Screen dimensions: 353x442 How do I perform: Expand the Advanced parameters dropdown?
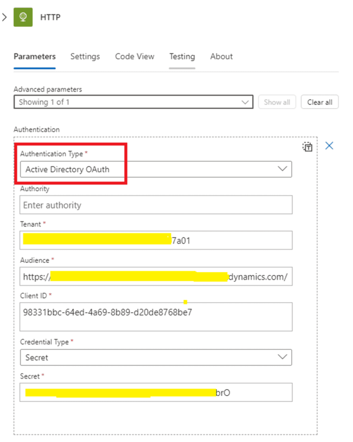(x=134, y=102)
